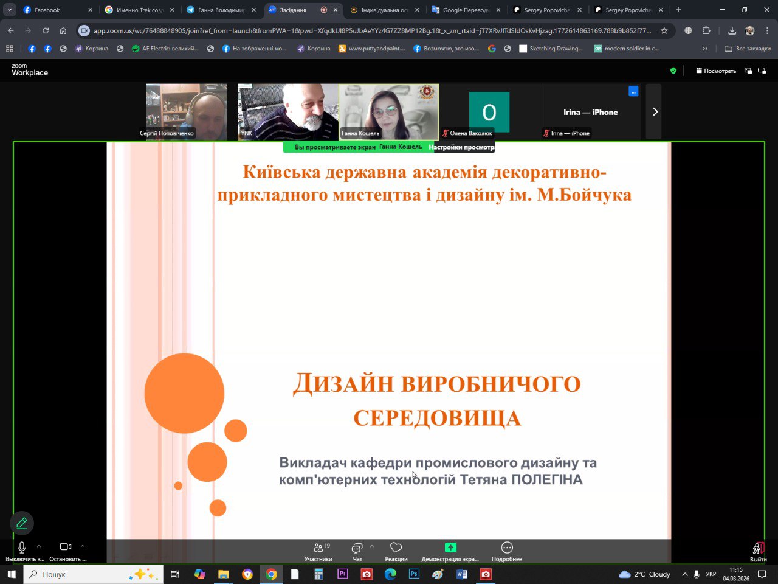Viewport: 778px width, 584px height.
Task: Open the Подробнее more options menu
Action: tap(507, 551)
